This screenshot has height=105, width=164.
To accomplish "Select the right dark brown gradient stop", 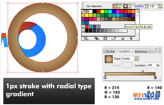I will (x=155, y=77).
